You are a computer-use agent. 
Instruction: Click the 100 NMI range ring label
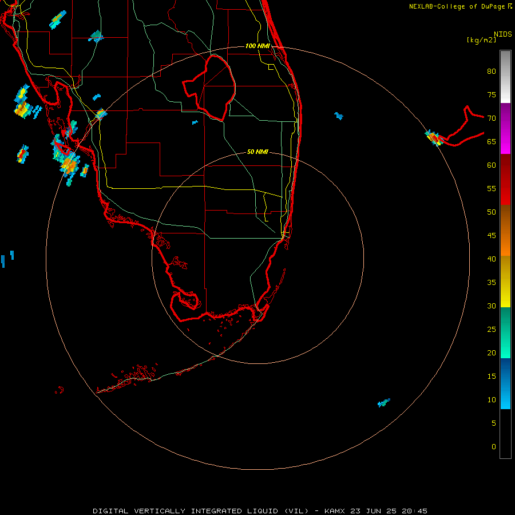(x=257, y=46)
